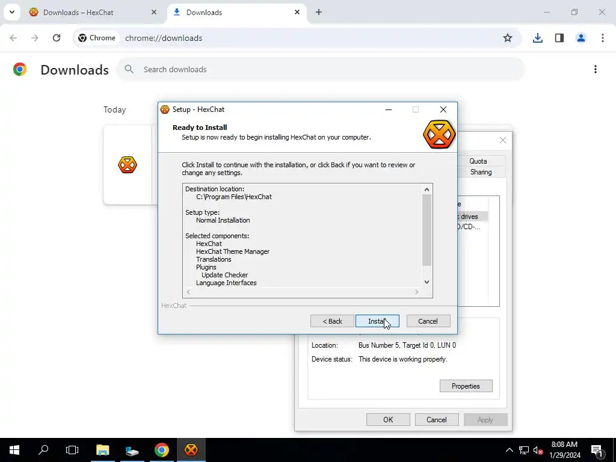Open a new Chrome tab
The image size is (616, 462).
click(x=319, y=12)
